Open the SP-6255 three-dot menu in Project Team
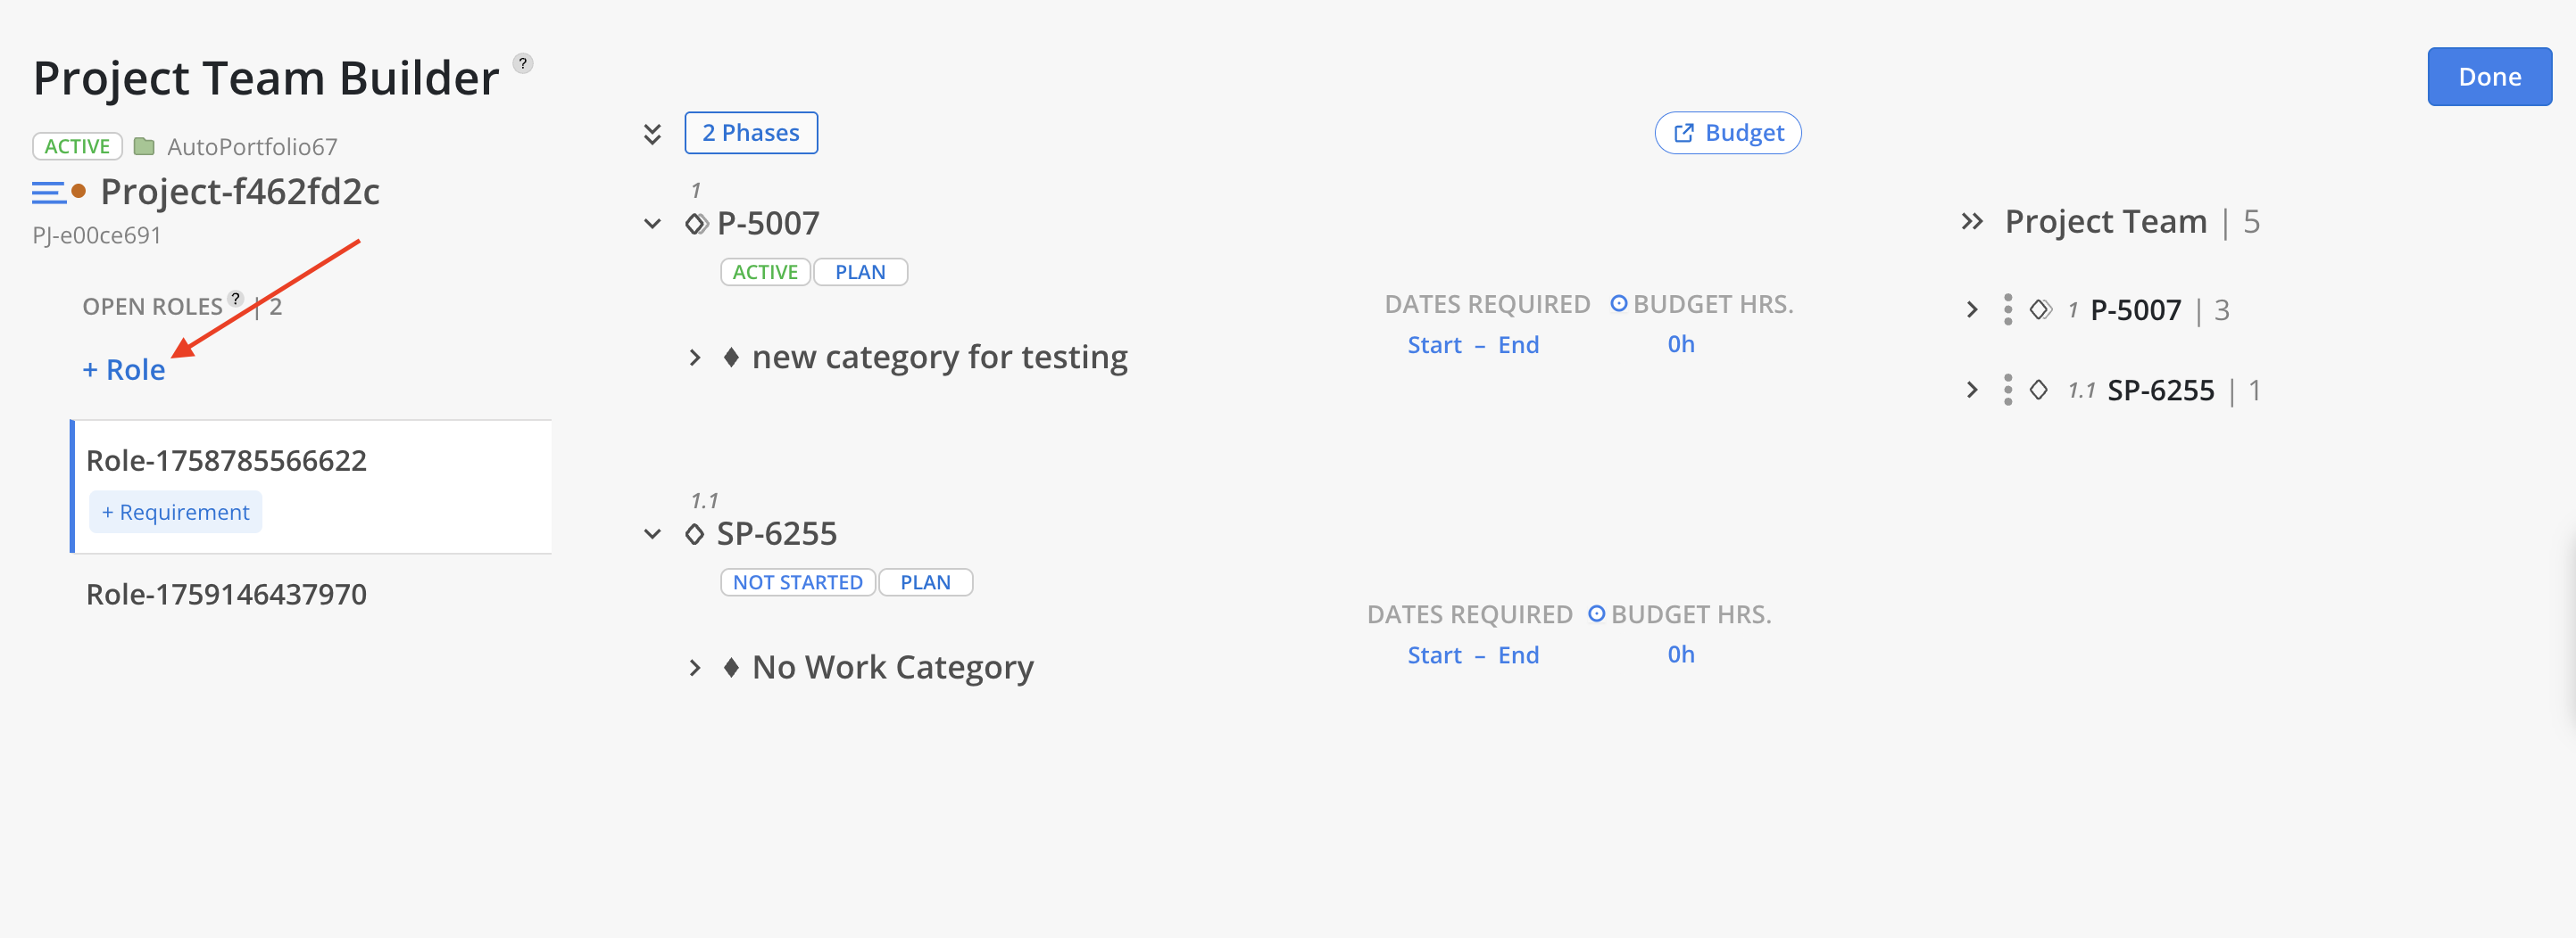 point(2007,390)
